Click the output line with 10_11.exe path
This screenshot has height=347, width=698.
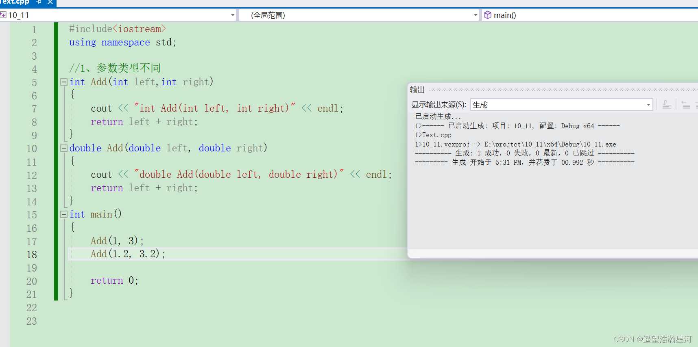click(x=515, y=144)
